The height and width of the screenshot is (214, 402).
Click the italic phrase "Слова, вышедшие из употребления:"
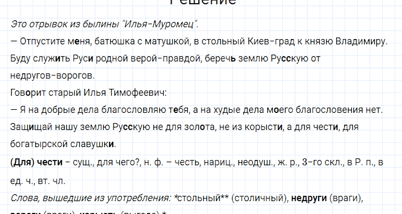(x=91, y=198)
